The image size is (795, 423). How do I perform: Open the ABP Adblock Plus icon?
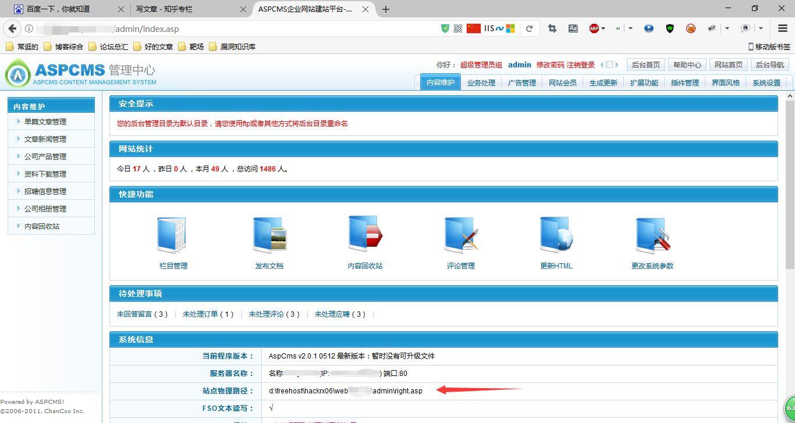[594, 28]
